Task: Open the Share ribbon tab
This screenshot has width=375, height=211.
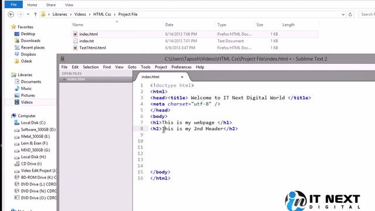Action: (51, 5)
